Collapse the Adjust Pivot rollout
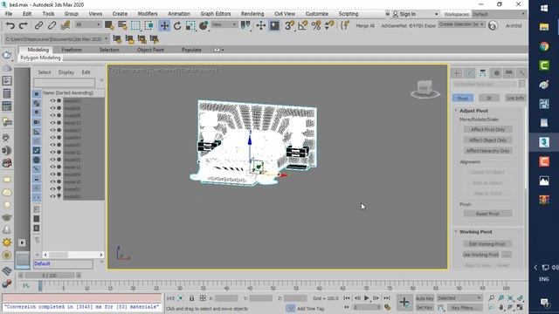Viewport: 559px width, 314px height. click(x=473, y=111)
